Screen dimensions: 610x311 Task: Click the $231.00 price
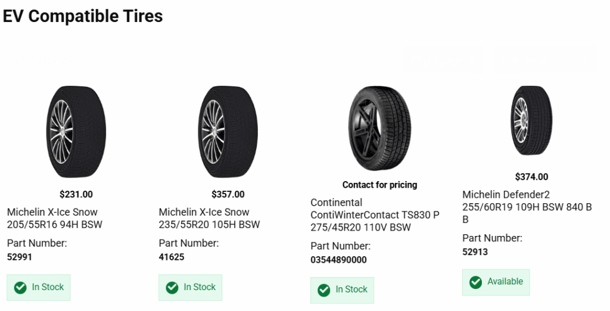(76, 194)
